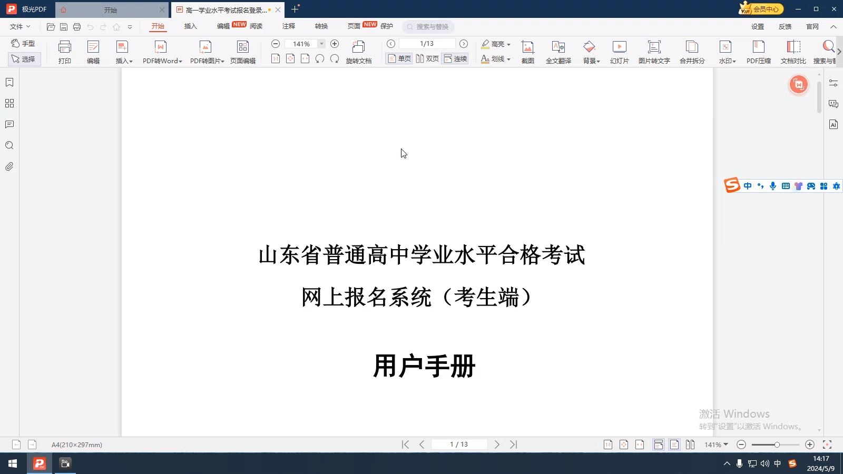This screenshot has width=843, height=474.
Task: Enable 双页 two-page view mode
Action: 427,58
